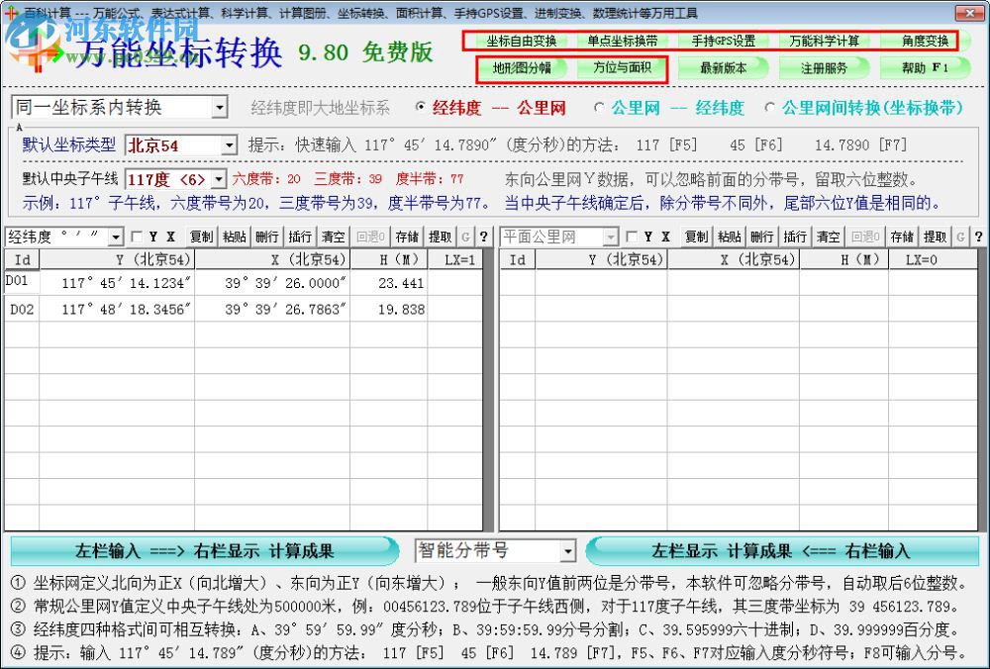
Task: Click the 插行 insert-row icon in left panel
Action: point(300,238)
